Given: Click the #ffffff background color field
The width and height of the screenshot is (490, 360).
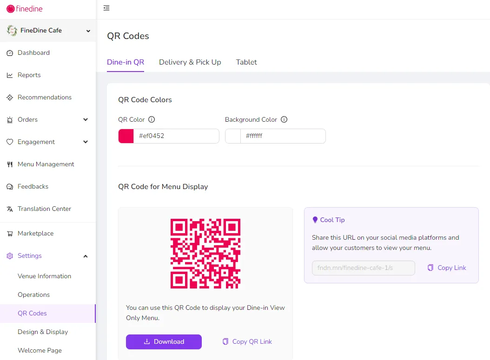Looking at the screenshot, I should click(283, 136).
